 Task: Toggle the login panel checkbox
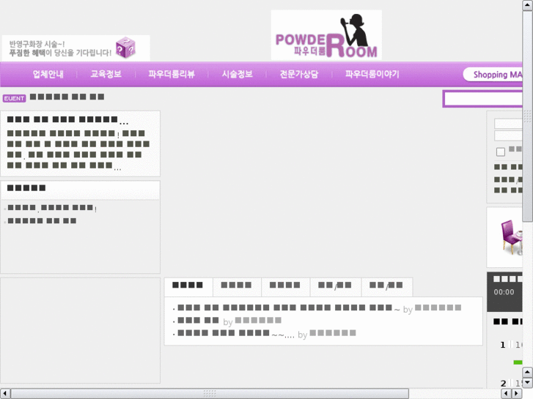[x=500, y=152]
